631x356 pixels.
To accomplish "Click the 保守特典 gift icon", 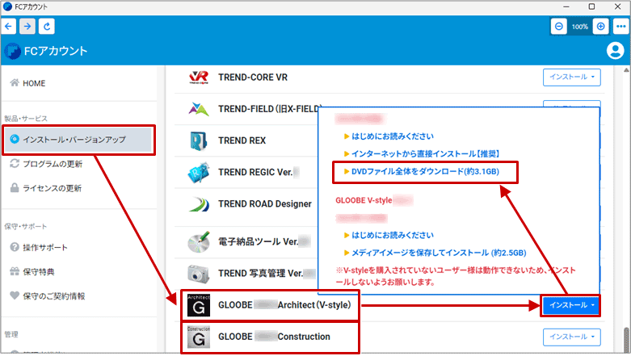I will click(x=15, y=271).
